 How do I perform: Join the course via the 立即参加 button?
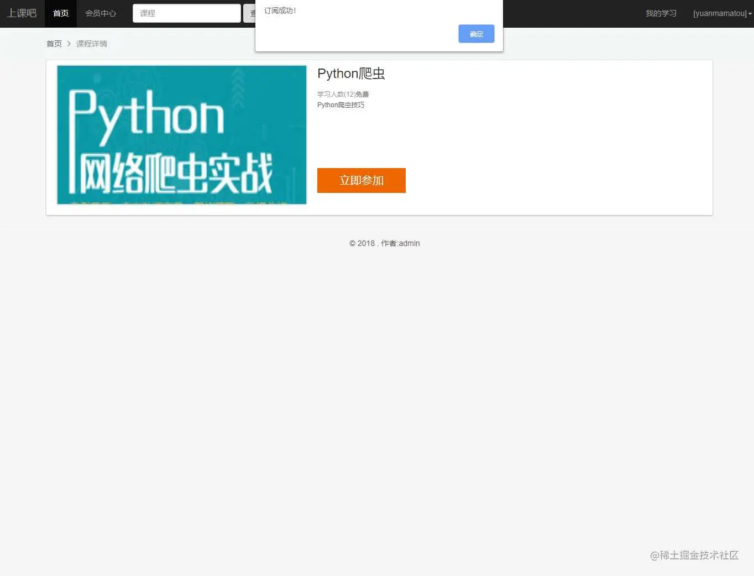pos(362,180)
